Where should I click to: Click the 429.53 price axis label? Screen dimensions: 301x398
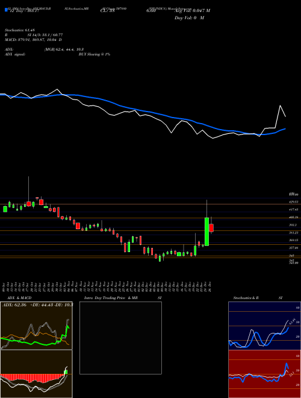coord(293,202)
